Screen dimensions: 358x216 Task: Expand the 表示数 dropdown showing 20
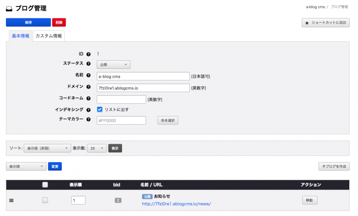[x=97, y=148]
